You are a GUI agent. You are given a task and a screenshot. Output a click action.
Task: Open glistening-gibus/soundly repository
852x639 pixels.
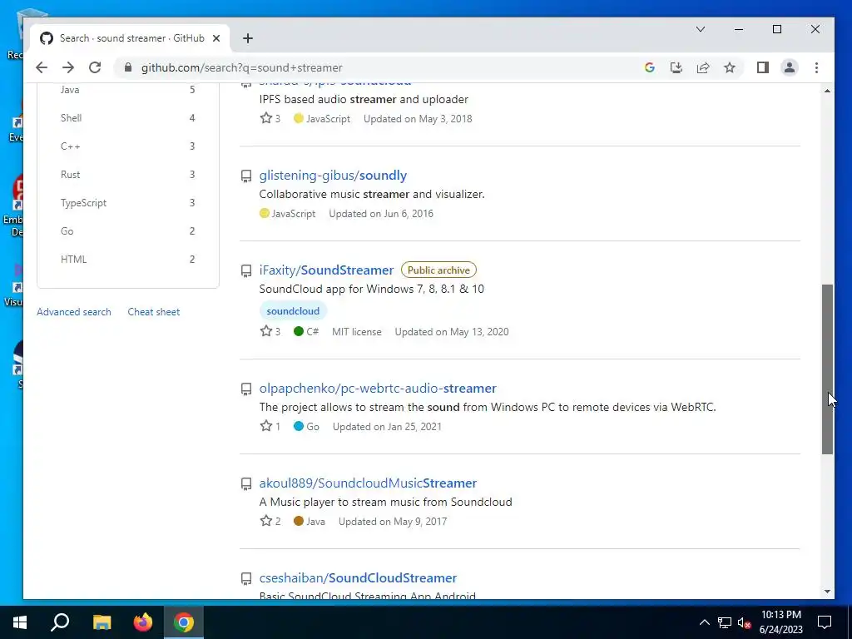coord(333,175)
